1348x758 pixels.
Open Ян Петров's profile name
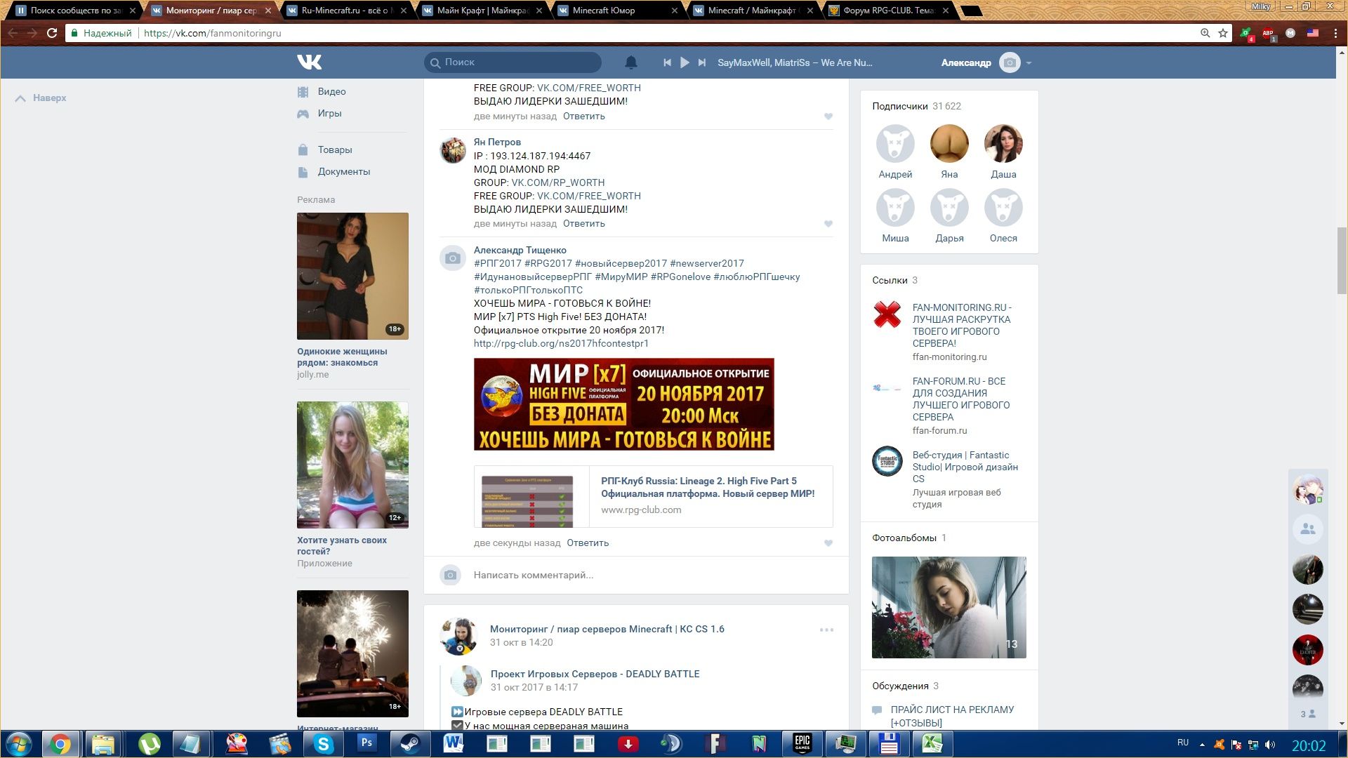point(497,142)
